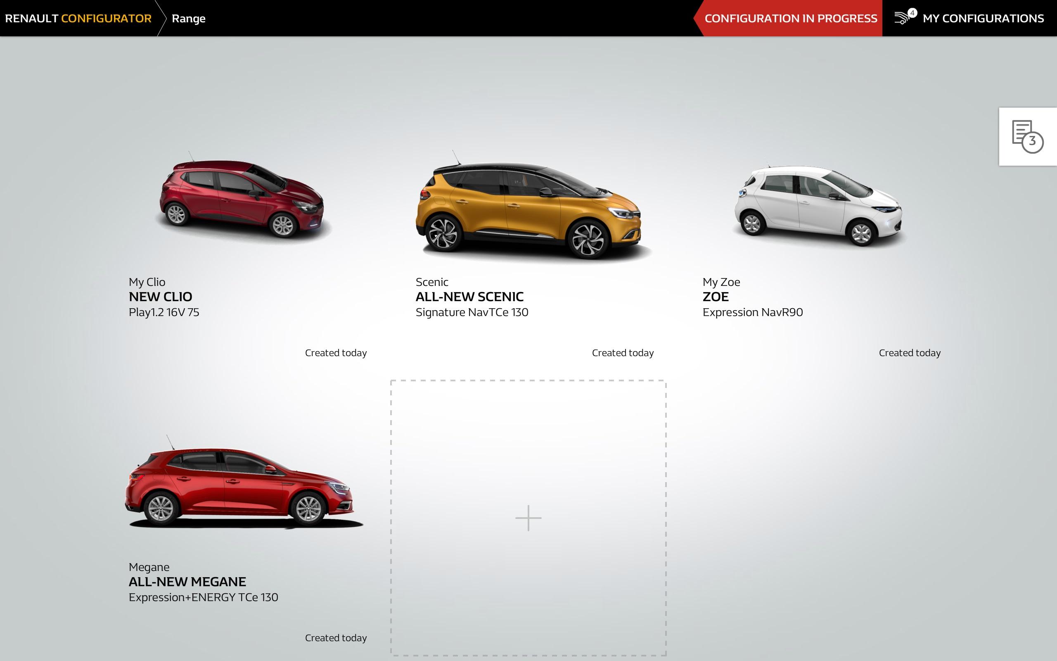Click the My Configurations car icon with badge 4
Screen dimensions: 1057x661
tap(905, 17)
